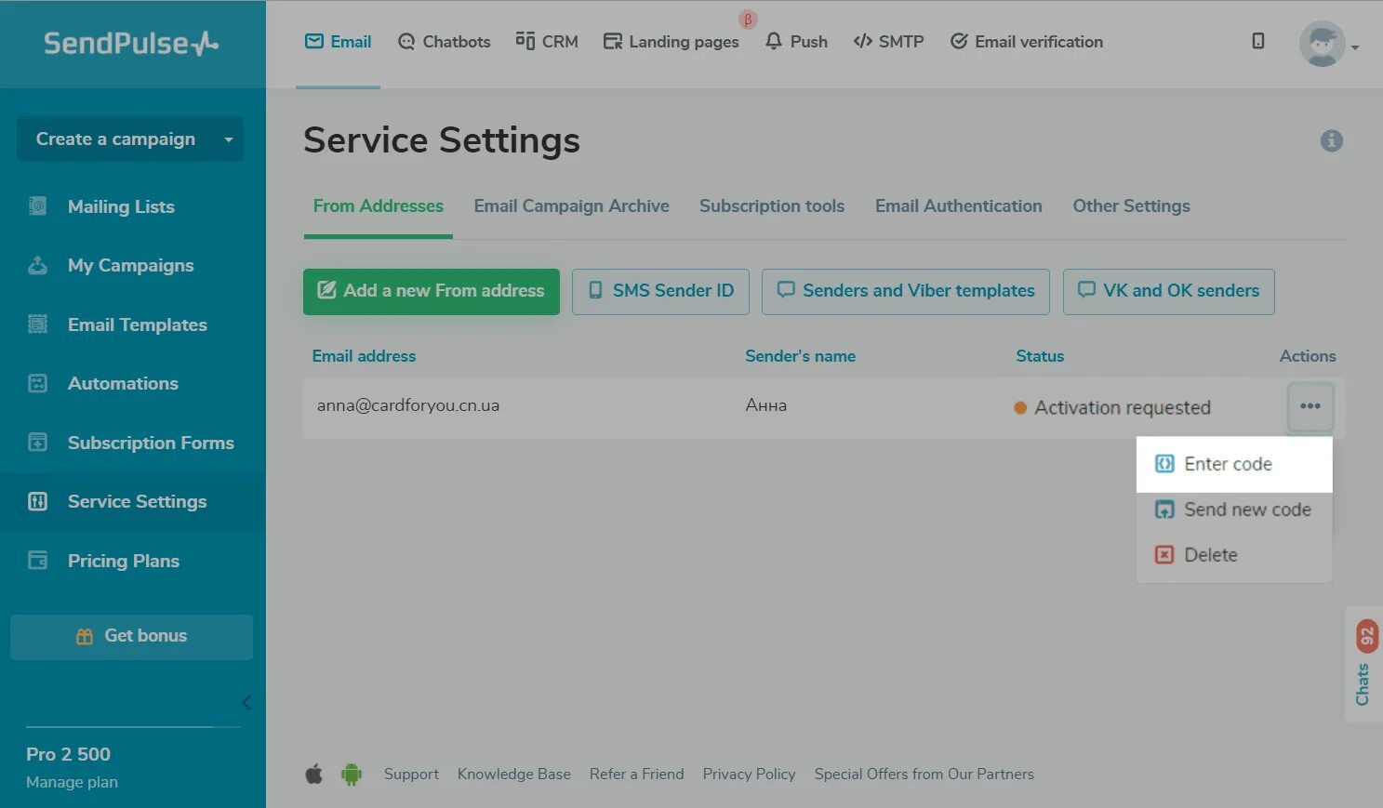
Task: Switch to Email Authentication tab
Action: (x=958, y=206)
